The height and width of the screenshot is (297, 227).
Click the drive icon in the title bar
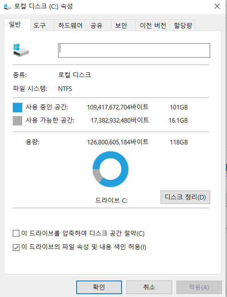point(7,7)
